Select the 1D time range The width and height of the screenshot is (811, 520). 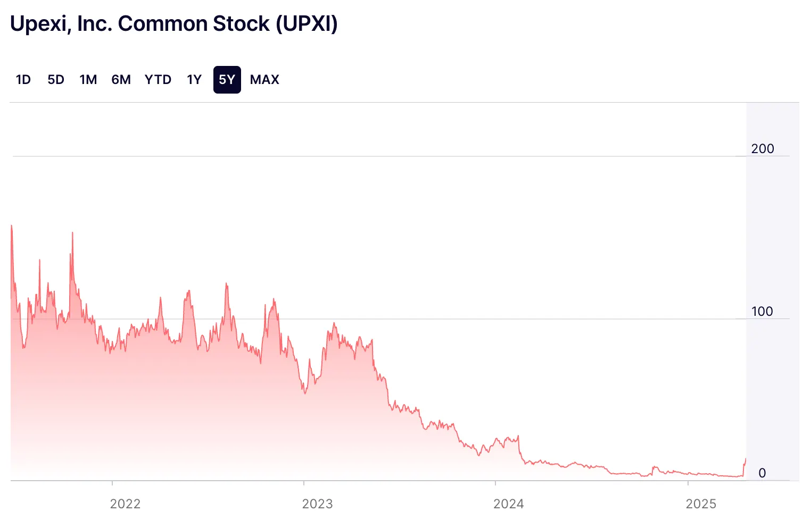[23, 79]
